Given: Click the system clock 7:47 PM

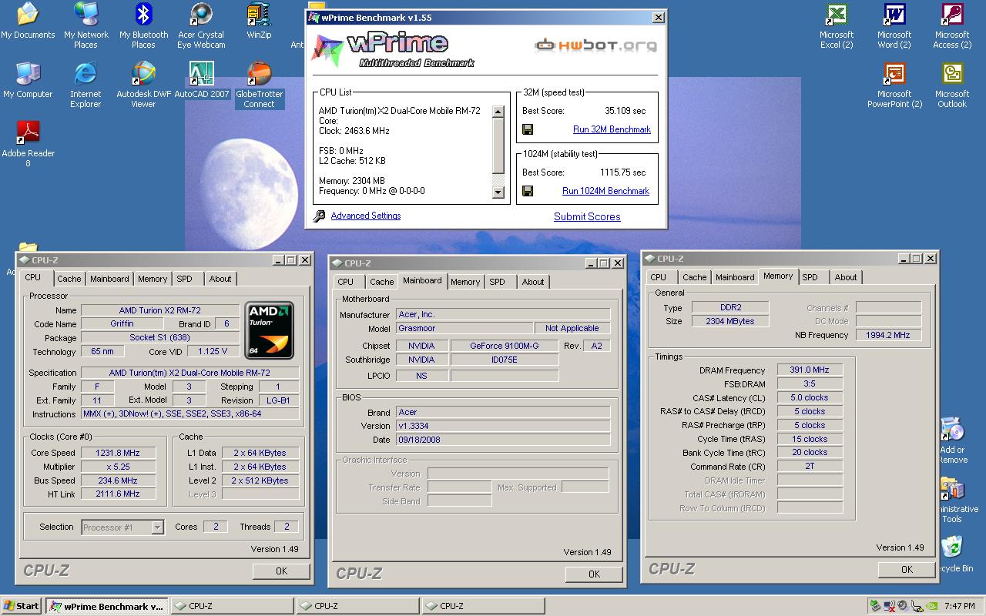Looking at the screenshot, I should click(x=959, y=607).
